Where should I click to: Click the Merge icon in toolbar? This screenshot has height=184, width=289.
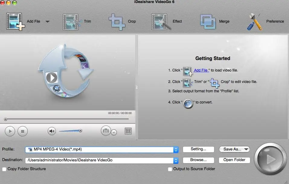pyautogui.click(x=208, y=22)
